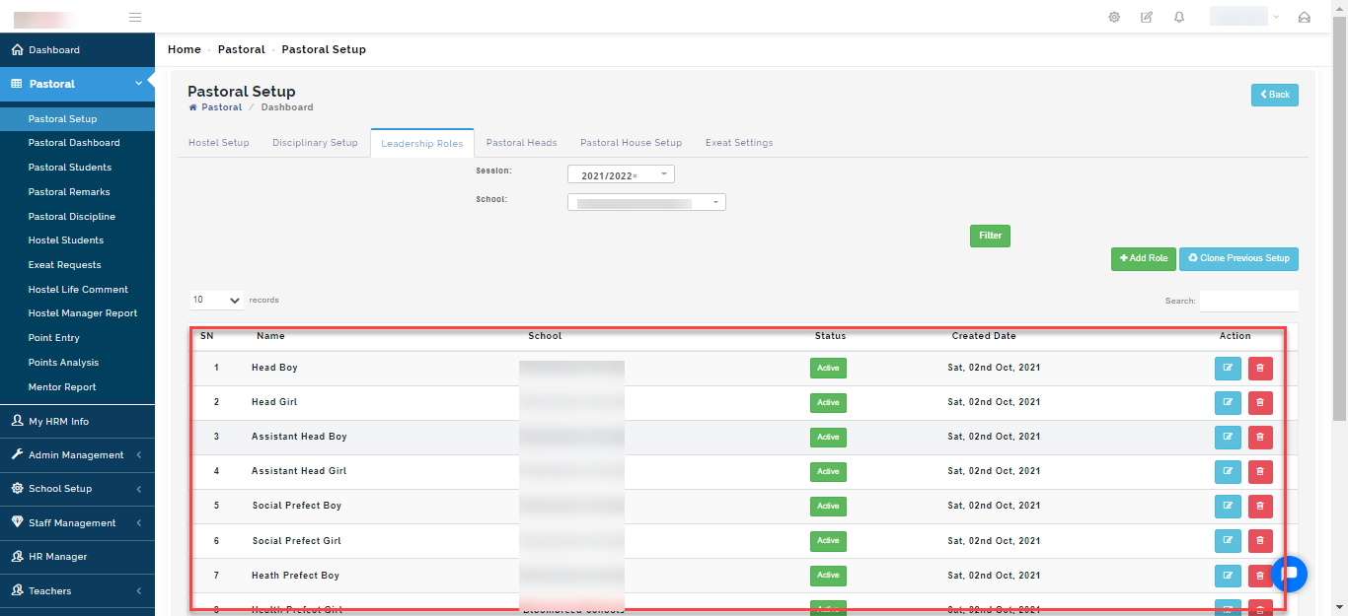The image size is (1348, 616).
Task: Open Pastoral Remarks in sidebar
Action: 77,192
